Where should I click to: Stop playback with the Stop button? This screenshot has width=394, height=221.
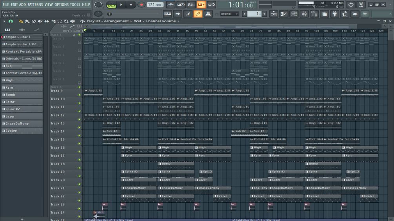pyautogui.click(x=131, y=5)
